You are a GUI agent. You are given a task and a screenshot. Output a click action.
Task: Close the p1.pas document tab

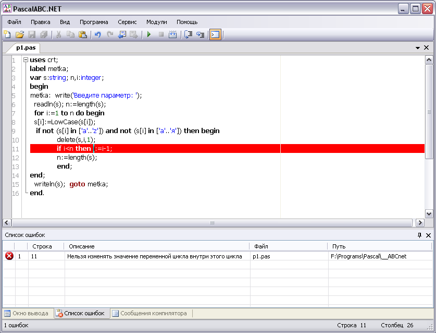(x=427, y=47)
